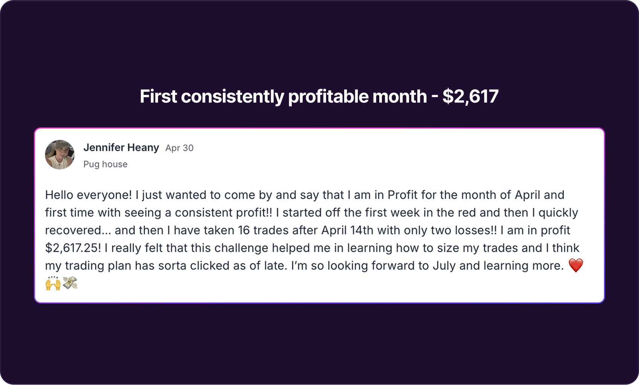Open the Pug house group label
This screenshot has width=639, height=385.
(x=105, y=164)
